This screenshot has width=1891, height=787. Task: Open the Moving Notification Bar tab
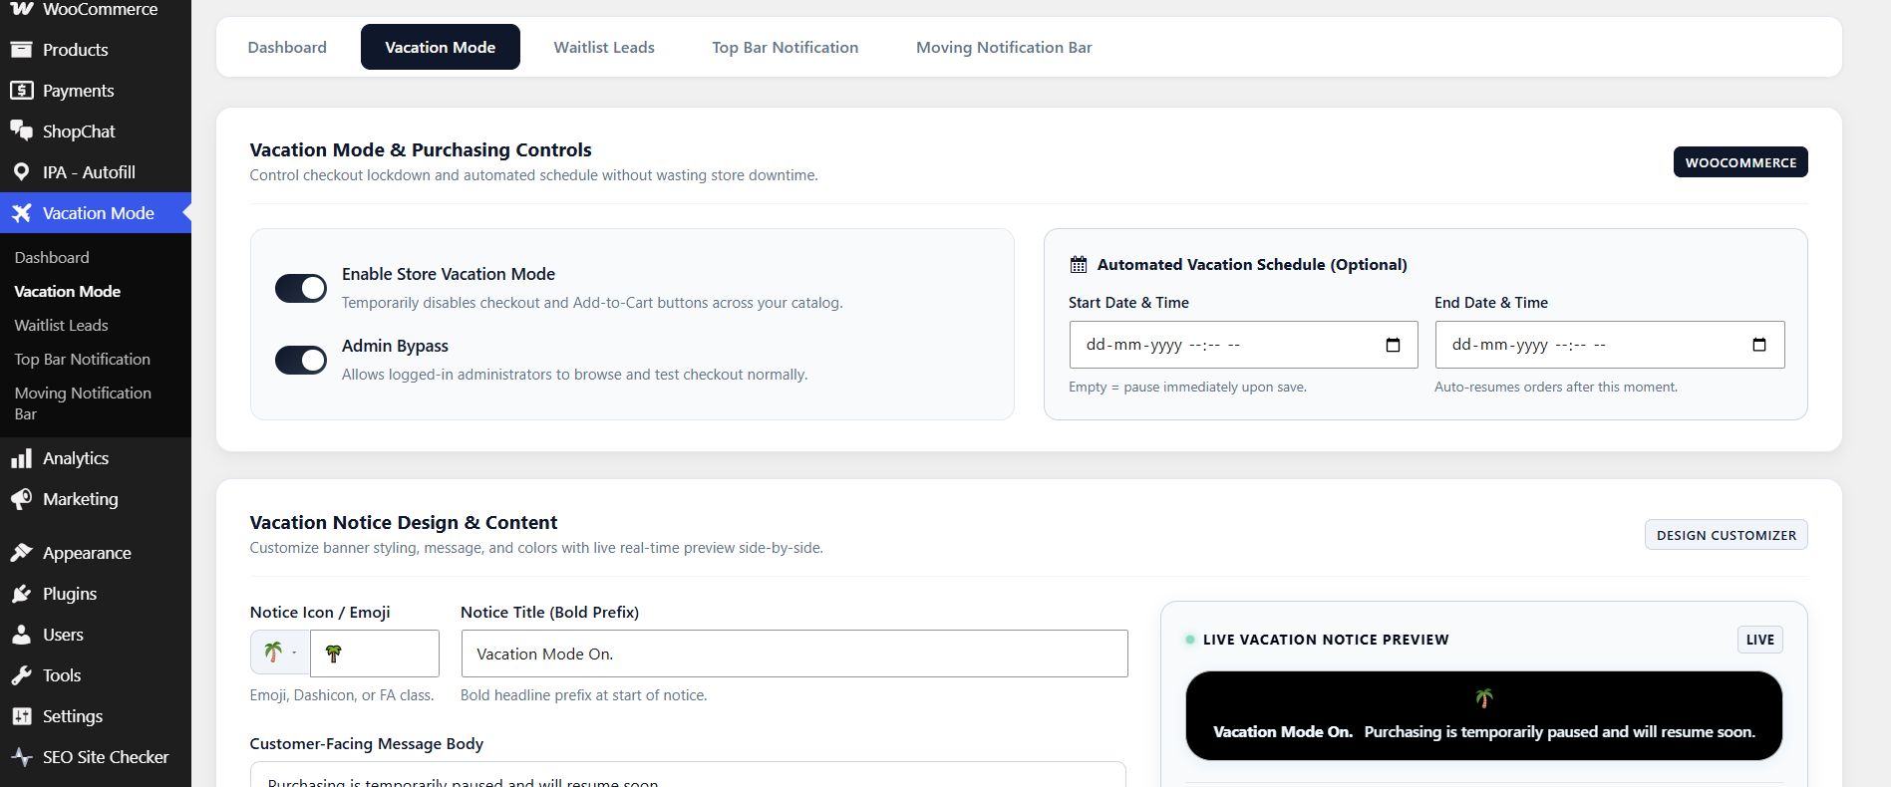(1004, 47)
